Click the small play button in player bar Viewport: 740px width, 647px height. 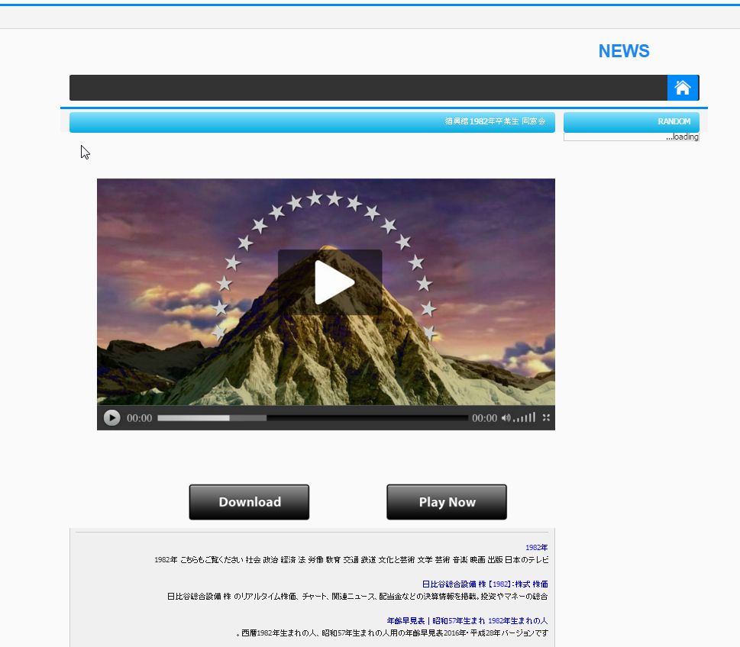coord(111,418)
